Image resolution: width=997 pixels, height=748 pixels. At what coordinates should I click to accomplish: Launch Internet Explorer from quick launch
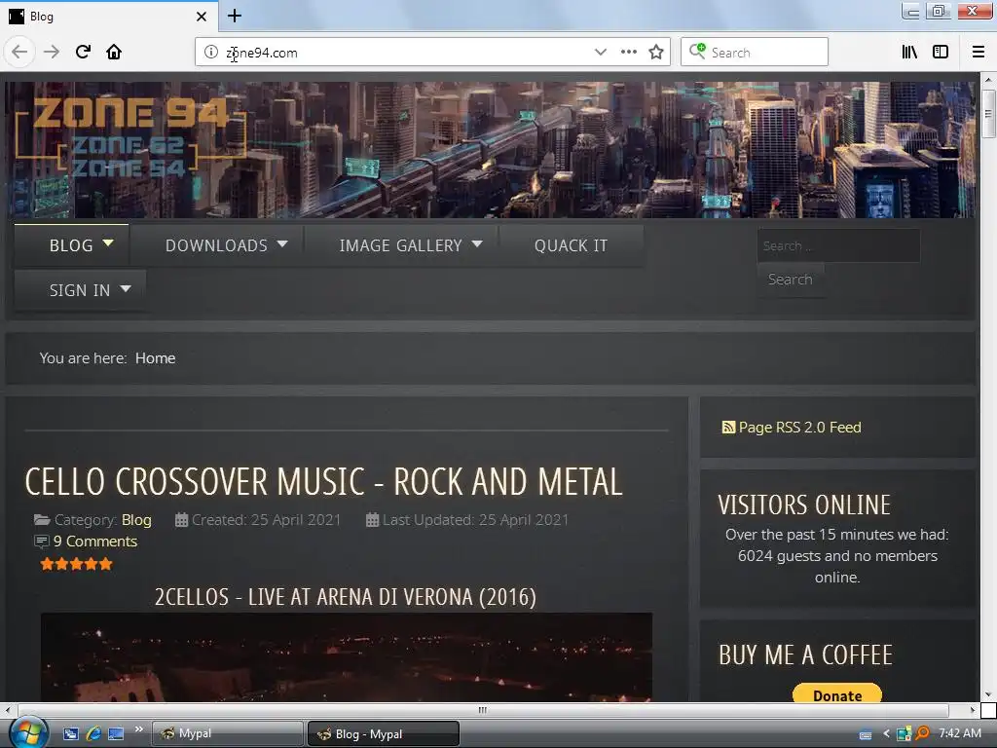[x=93, y=734]
